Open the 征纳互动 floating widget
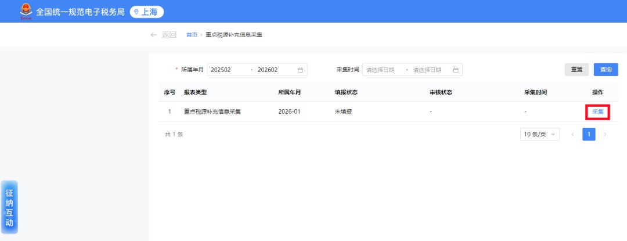The width and height of the screenshot is (627, 241). [x=9, y=207]
